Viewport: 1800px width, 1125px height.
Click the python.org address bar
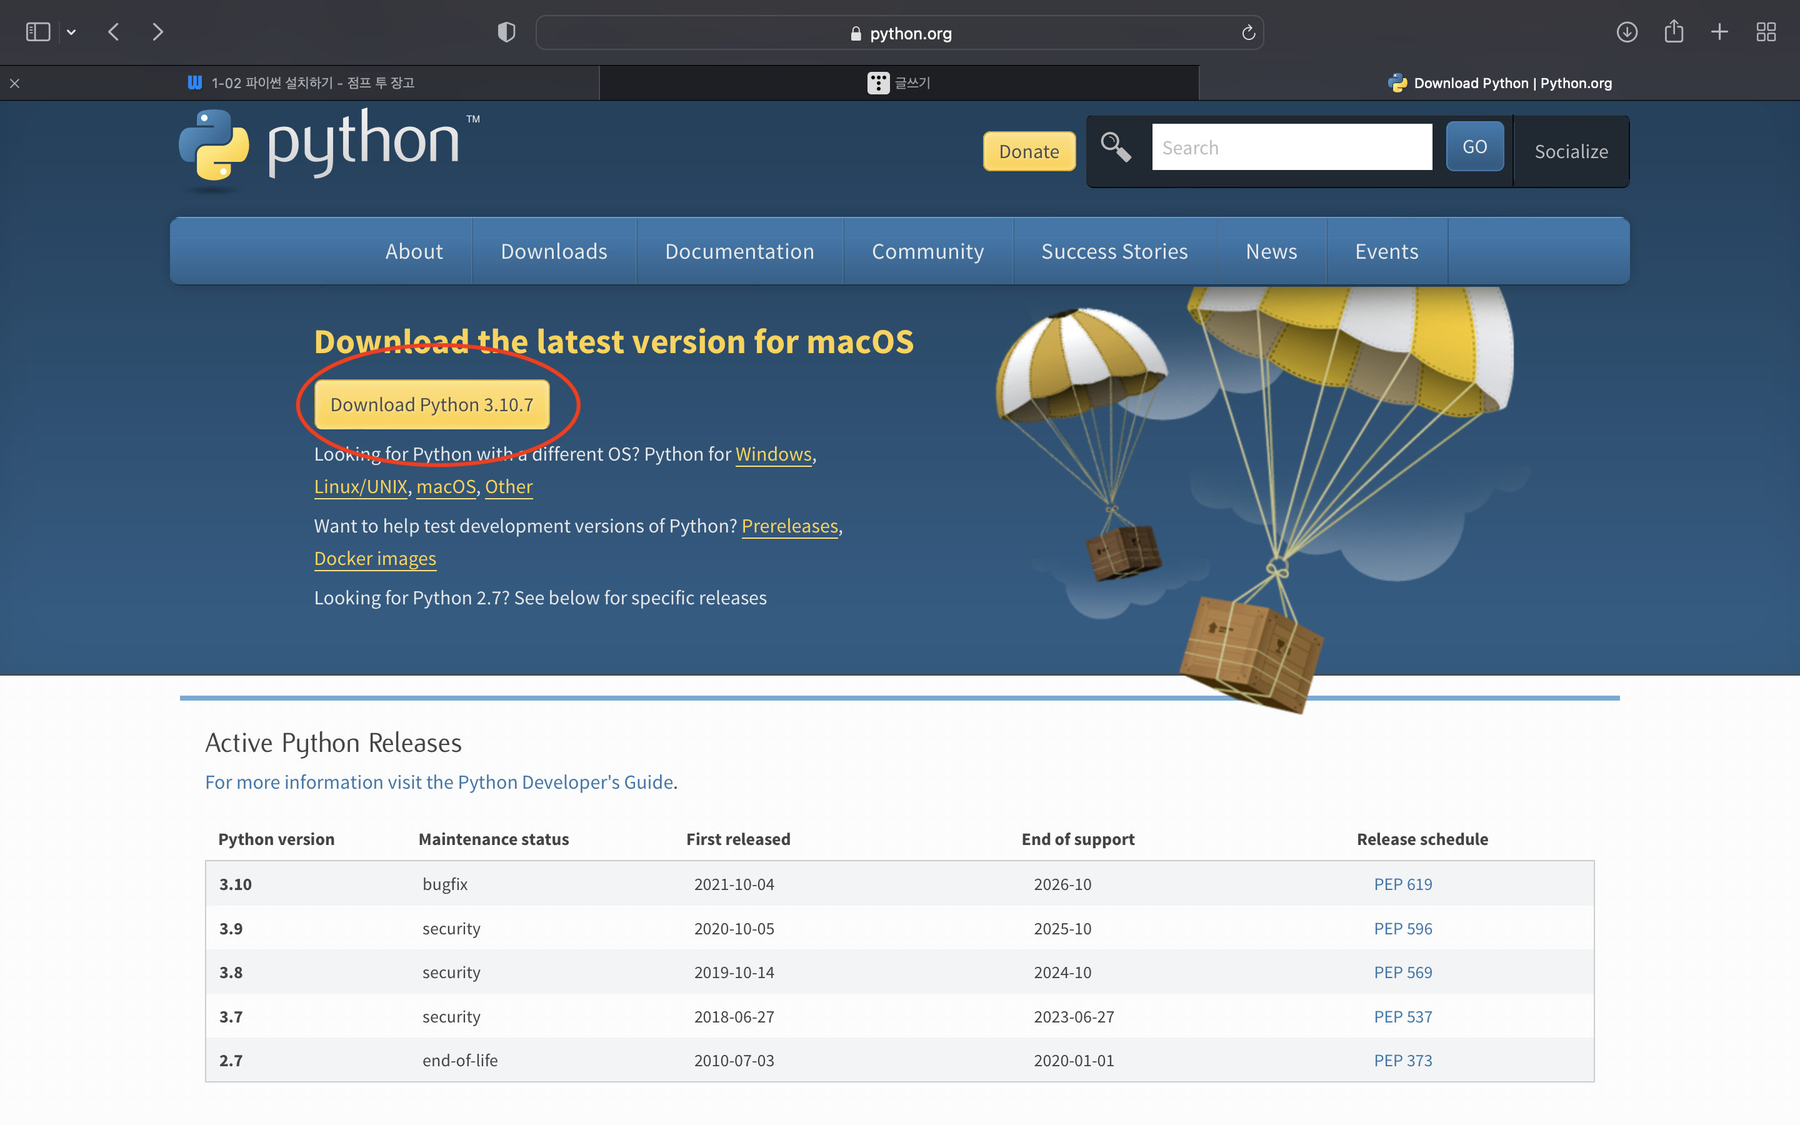click(900, 32)
